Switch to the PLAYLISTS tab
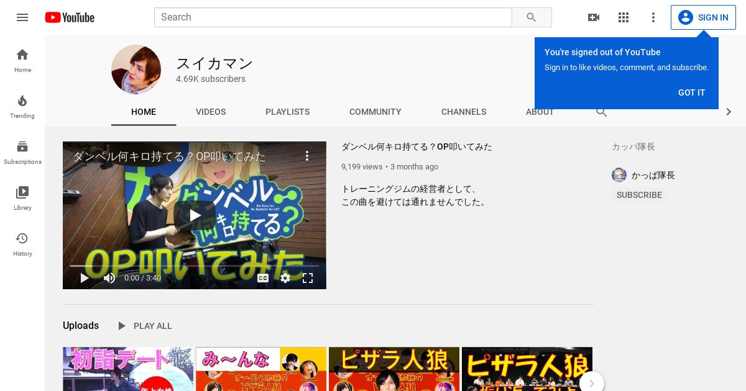The width and height of the screenshot is (746, 391). [287, 112]
